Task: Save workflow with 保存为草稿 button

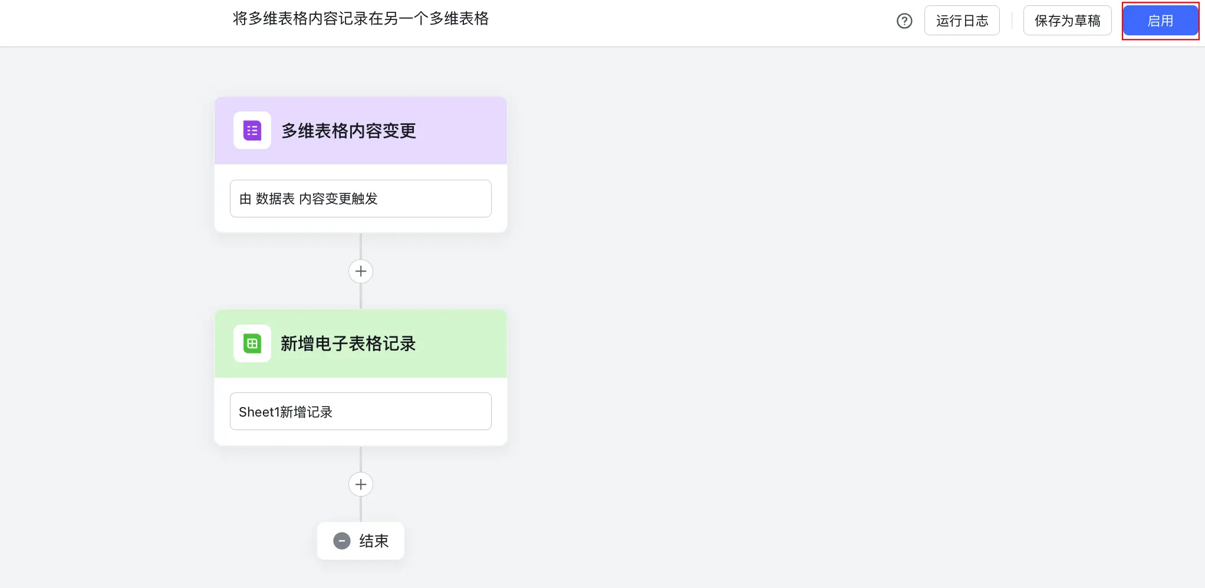Action: coord(1068,21)
